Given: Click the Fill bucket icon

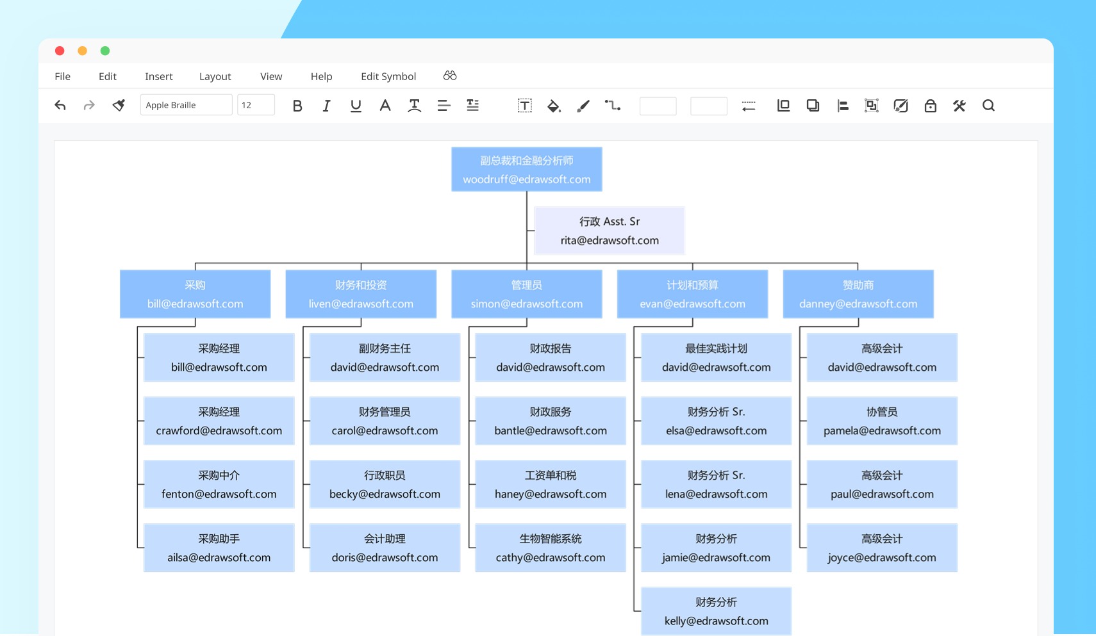Looking at the screenshot, I should click(554, 106).
